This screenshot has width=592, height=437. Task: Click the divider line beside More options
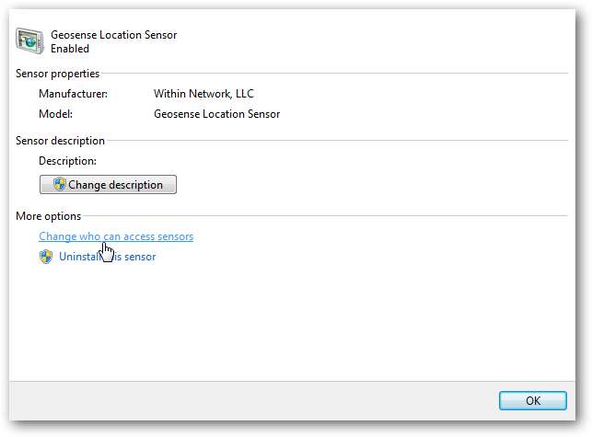tap(322, 216)
